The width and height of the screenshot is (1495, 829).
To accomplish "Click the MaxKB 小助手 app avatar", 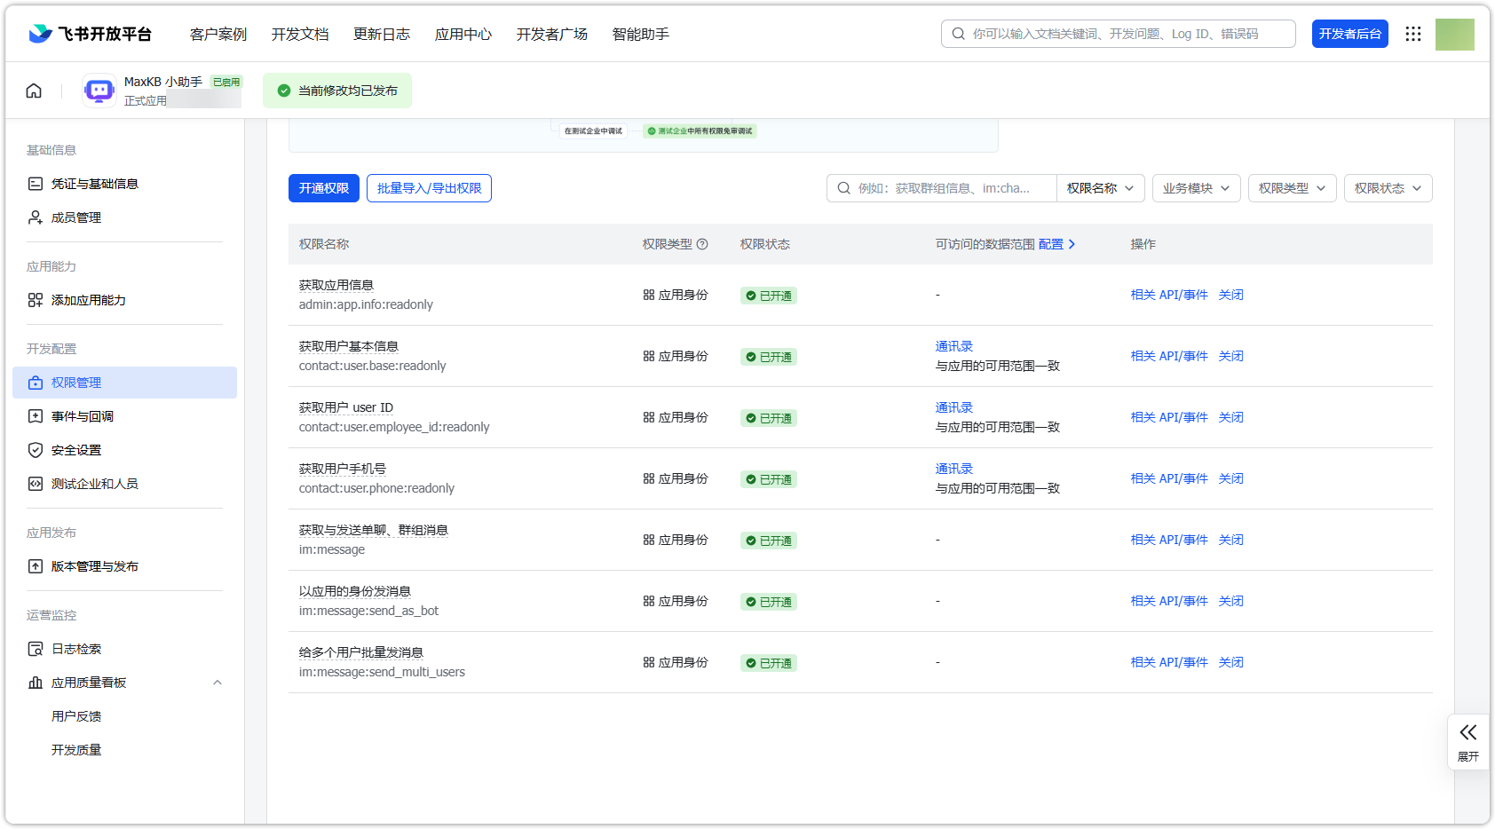I will pyautogui.click(x=99, y=90).
